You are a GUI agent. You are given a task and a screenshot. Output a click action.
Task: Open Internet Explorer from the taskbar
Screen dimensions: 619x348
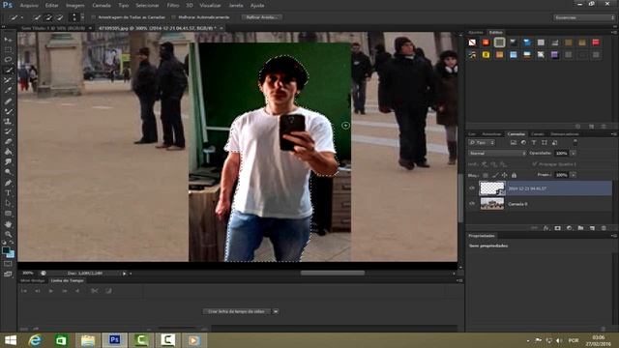(x=35, y=340)
